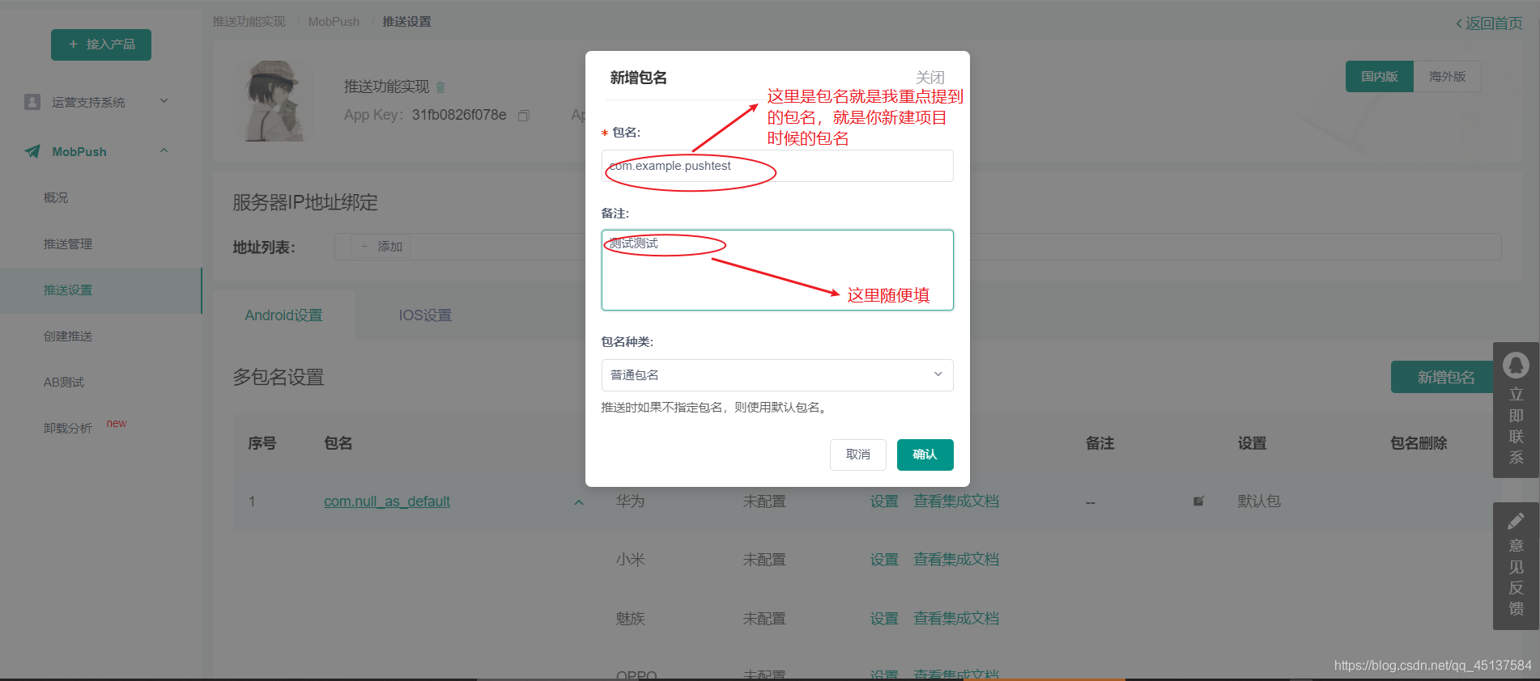This screenshot has width=1540, height=681.
Task: Click the 默认包 text
Action: (1259, 501)
